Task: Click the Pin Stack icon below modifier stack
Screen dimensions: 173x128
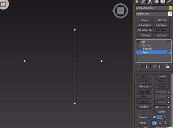Action: [139, 66]
